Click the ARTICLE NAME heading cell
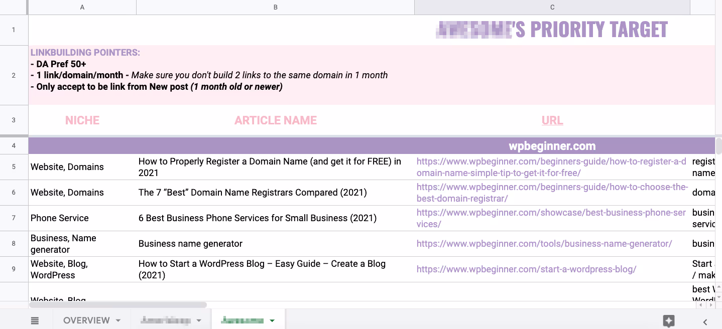Screen dimensions: 722x329 point(275,120)
